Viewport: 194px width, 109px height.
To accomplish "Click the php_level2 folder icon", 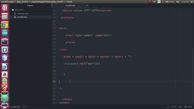I will (13, 10).
